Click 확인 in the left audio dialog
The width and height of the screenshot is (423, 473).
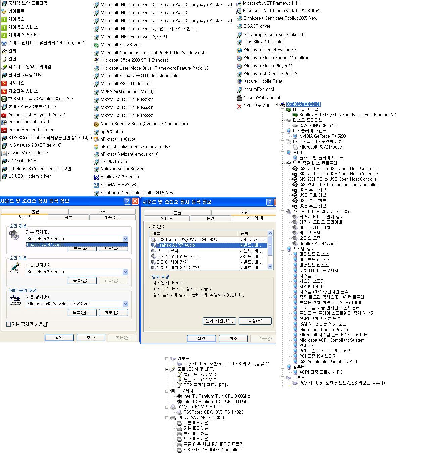pyautogui.click(x=59, y=338)
